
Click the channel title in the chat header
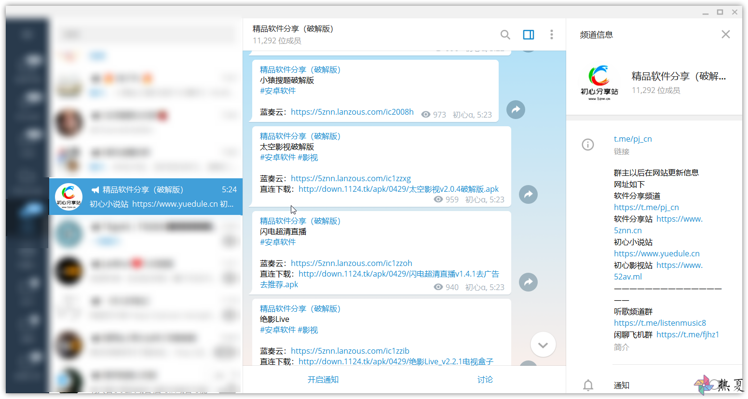(293, 29)
